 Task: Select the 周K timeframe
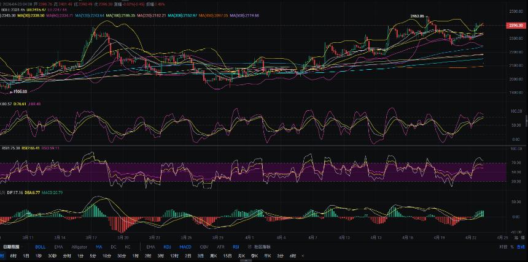click(x=214, y=256)
